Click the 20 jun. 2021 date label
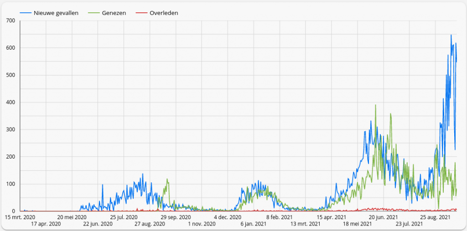 383,217
